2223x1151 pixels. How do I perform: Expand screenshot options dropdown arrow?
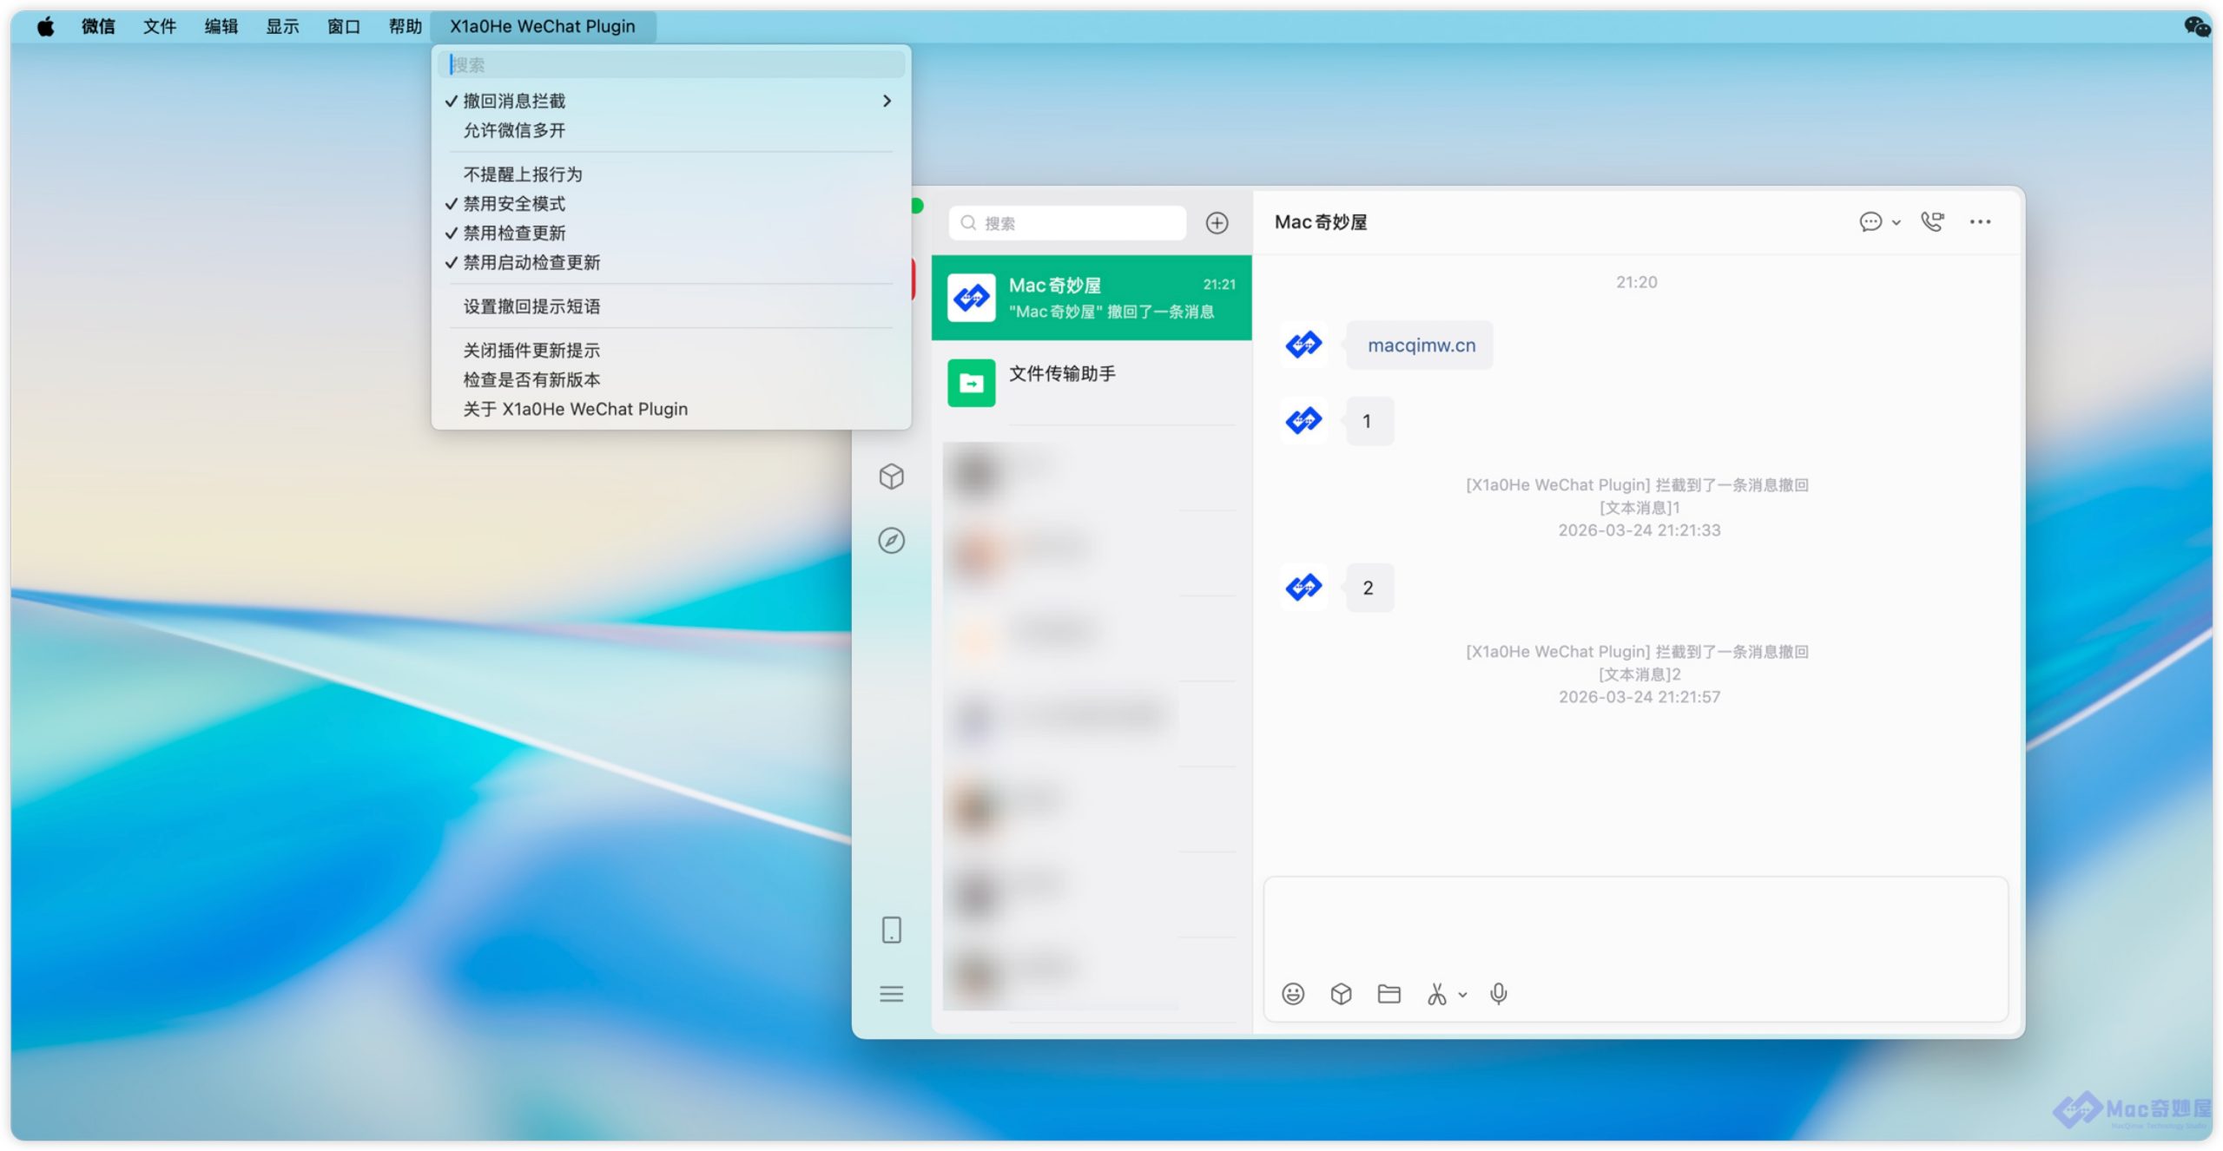(x=1462, y=995)
